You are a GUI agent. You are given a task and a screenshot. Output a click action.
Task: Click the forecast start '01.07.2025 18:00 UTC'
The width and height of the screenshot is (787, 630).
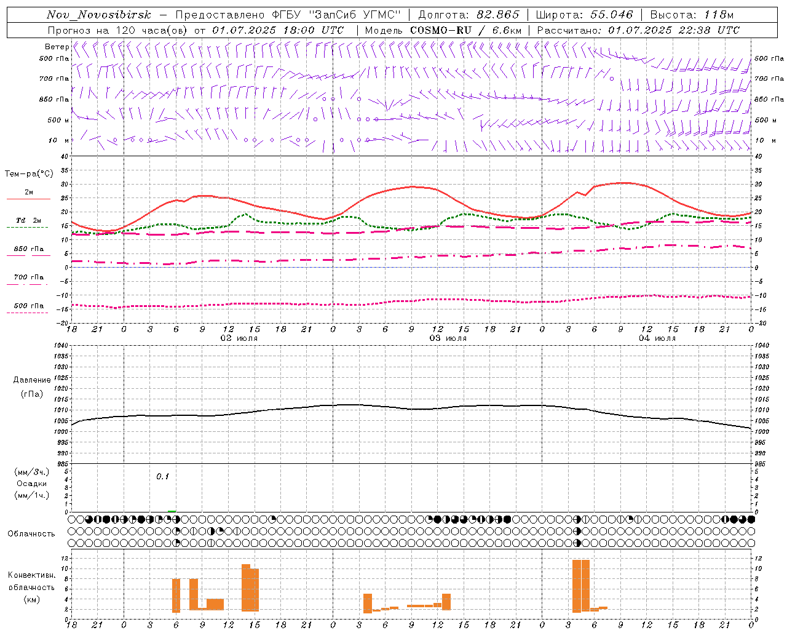point(278,30)
